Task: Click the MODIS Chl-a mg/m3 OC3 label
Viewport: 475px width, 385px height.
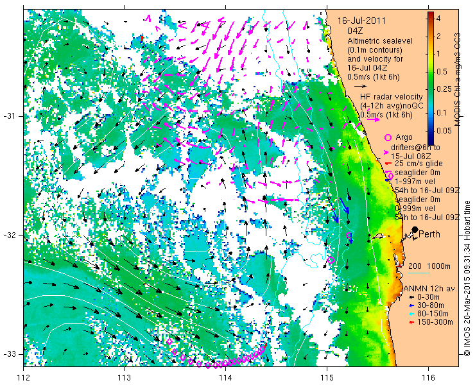Action: [458, 80]
